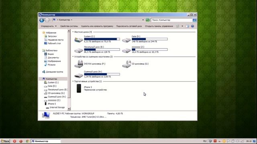Click the change view icon in toolbar
257x144 pixels.
click(178, 26)
